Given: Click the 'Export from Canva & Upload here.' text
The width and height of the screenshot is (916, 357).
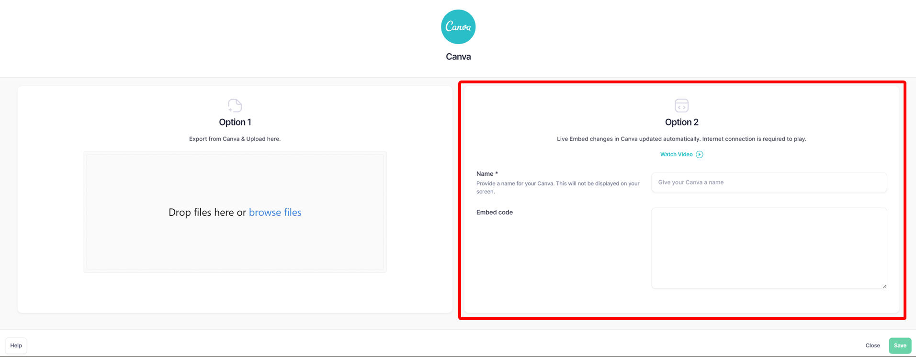Looking at the screenshot, I should 235,139.
